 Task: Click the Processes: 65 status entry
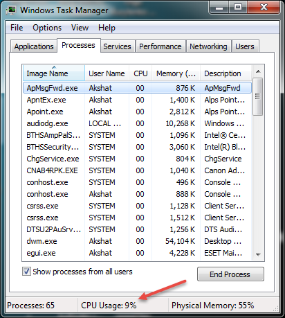(x=31, y=306)
